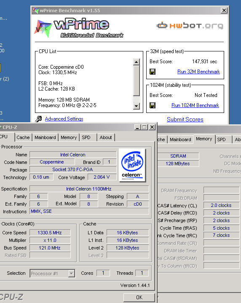Image resolution: width=241 pixels, height=303 pixels.
Task: Click the Name field showing Intel Celeron
Action: tap(73, 155)
